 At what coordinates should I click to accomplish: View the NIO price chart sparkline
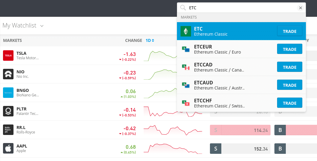coord(160,74)
